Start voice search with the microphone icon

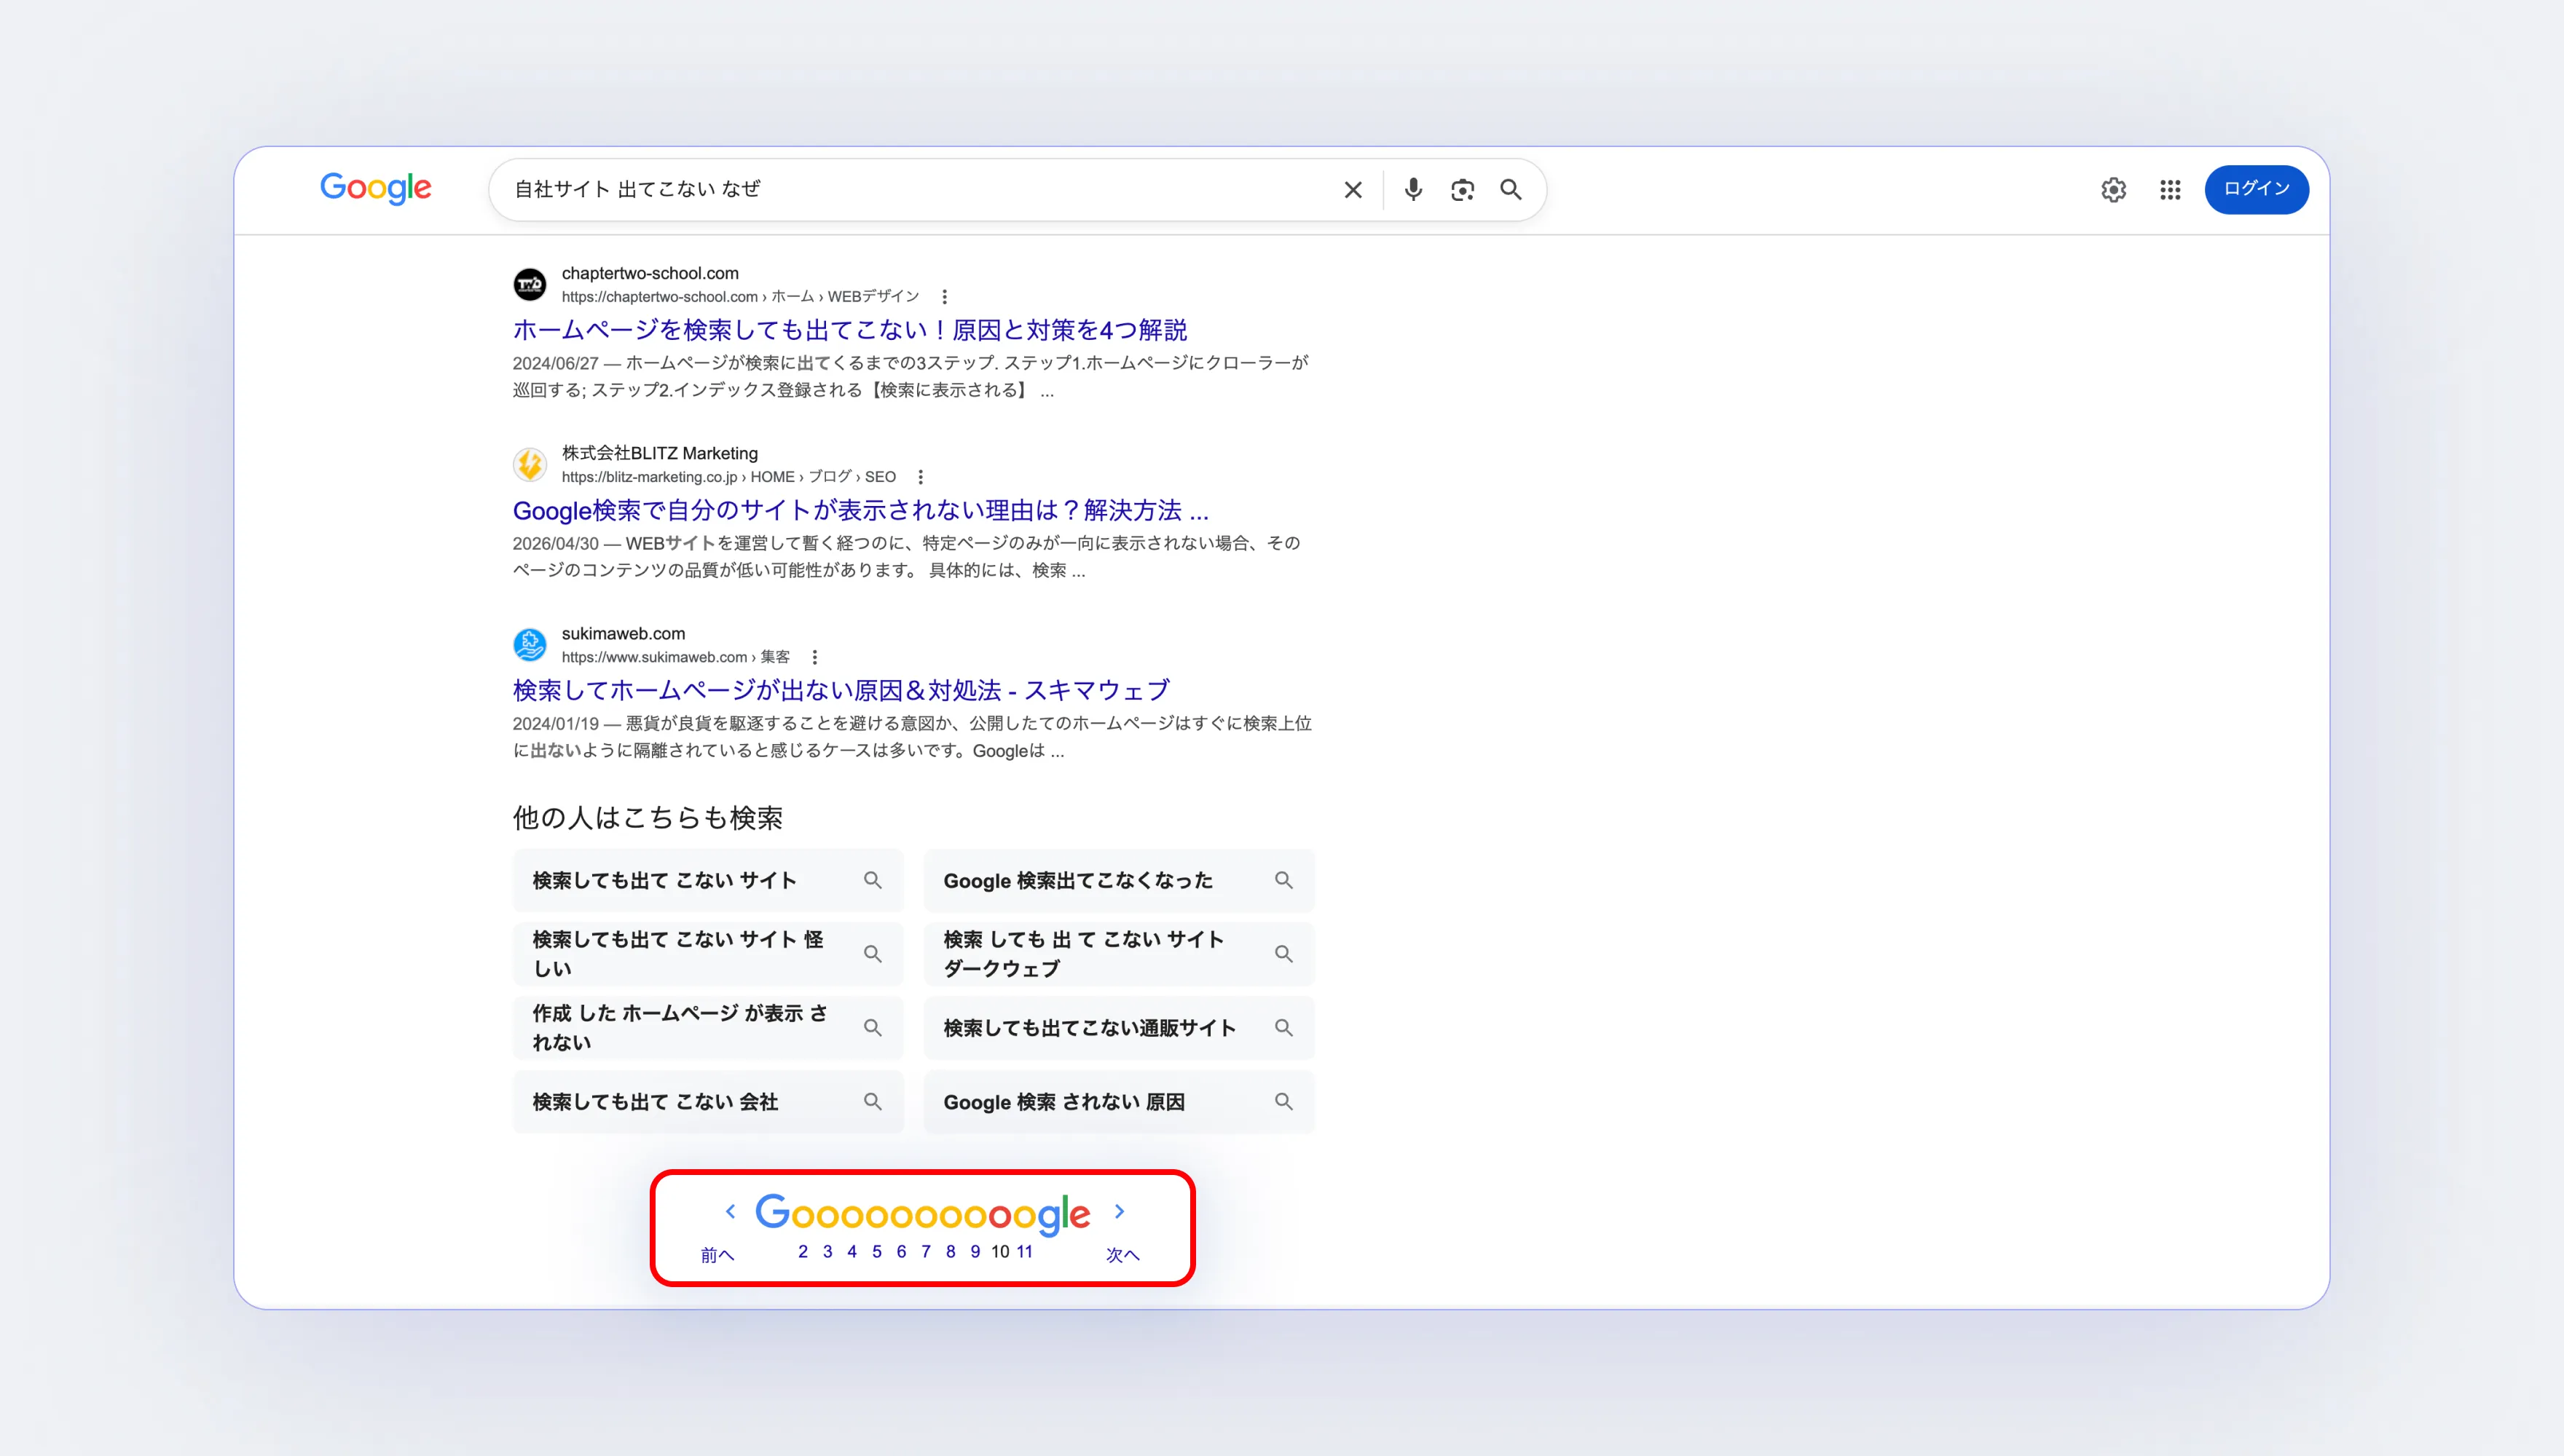click(x=1412, y=189)
